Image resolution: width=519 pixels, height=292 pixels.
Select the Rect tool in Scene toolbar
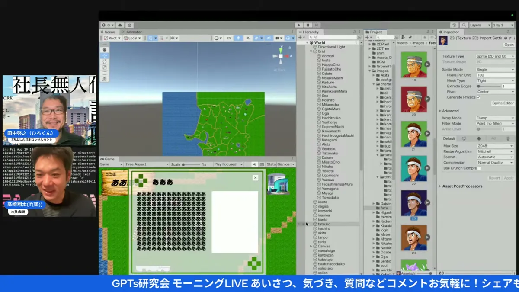(x=105, y=74)
